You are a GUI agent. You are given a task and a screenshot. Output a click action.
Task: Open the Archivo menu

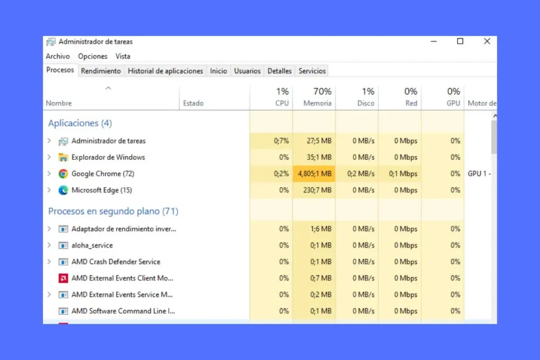coord(58,56)
